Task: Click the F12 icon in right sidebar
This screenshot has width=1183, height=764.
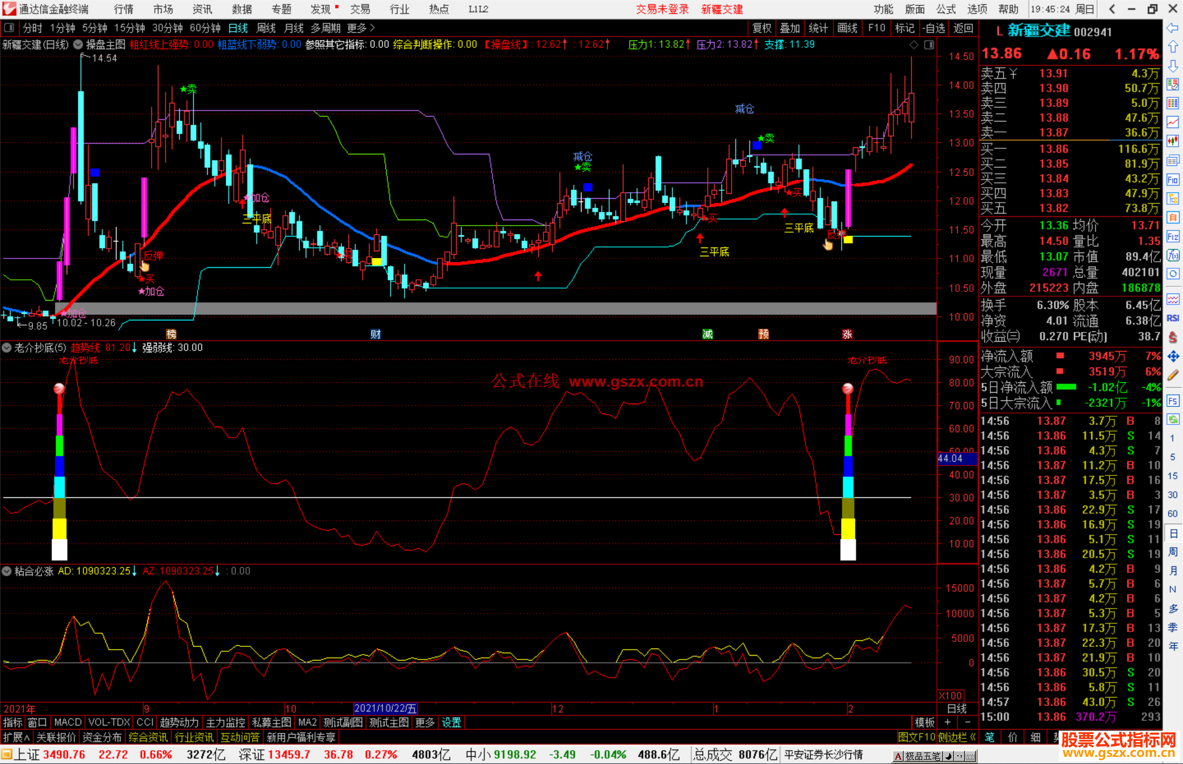Action: tap(1173, 237)
